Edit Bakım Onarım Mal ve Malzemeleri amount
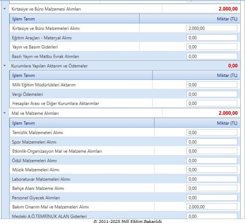Viewport: 245px width, 223px height. (x=212, y=207)
